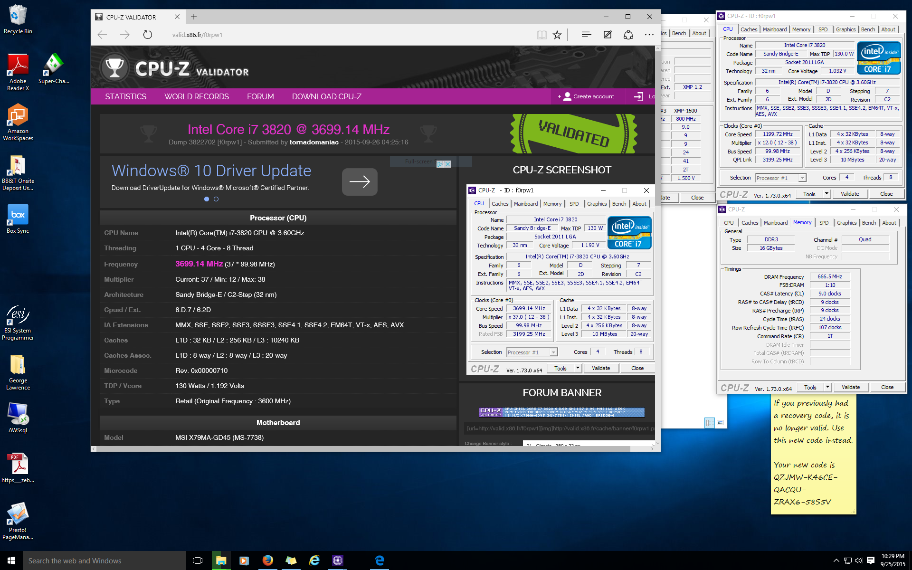Open File Explorer from taskbar
This screenshot has height=570, width=912.
coord(221,560)
